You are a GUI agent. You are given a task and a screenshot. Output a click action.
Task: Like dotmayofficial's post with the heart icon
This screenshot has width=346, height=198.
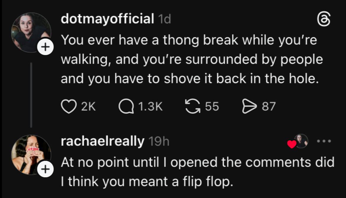[x=68, y=107]
